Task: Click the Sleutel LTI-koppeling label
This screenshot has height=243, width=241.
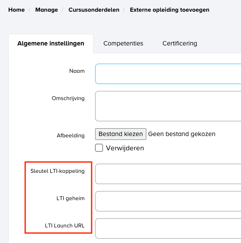Action: [x=57, y=171]
